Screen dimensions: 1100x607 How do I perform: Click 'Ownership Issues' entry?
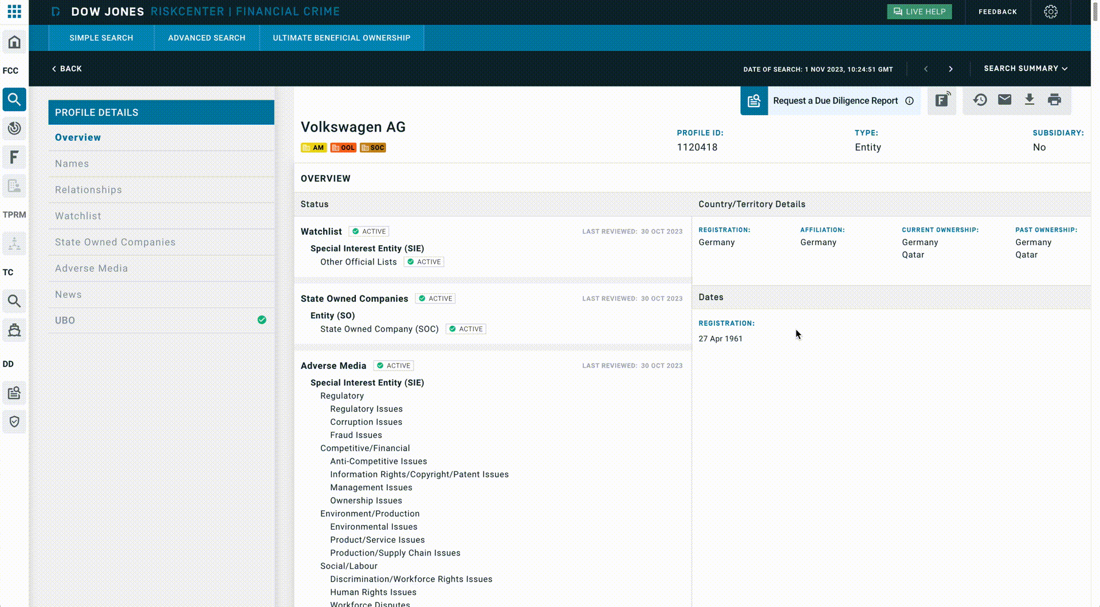[x=366, y=500]
